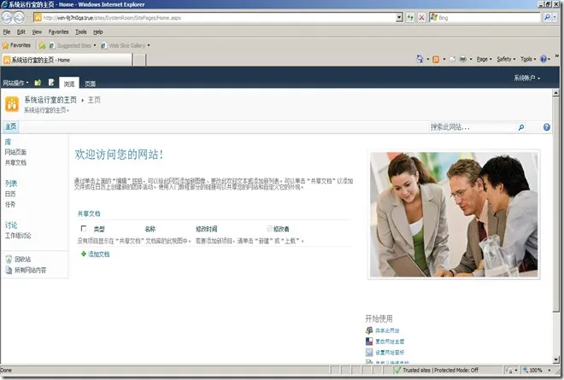Expand the Web Slice Gallery dropdown

pos(149,45)
